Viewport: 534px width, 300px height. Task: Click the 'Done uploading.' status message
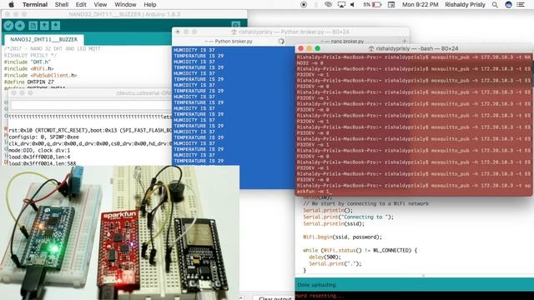coord(317,285)
